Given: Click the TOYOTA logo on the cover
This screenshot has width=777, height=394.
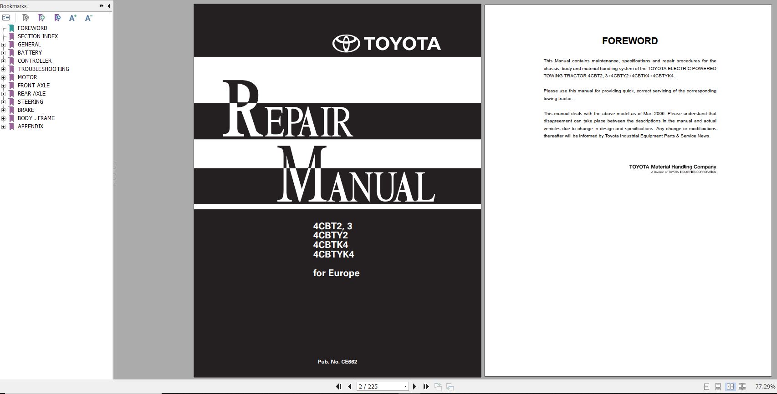Looking at the screenshot, I should coord(386,44).
